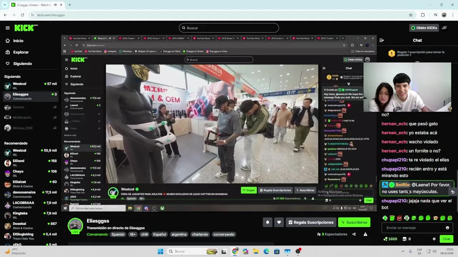
Task: Select the charlando tag
Action: click(x=200, y=235)
